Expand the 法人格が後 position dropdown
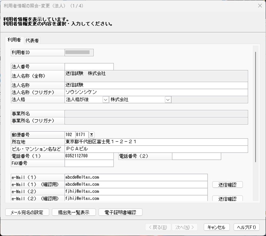This screenshot has width=266, height=236. click(106, 100)
